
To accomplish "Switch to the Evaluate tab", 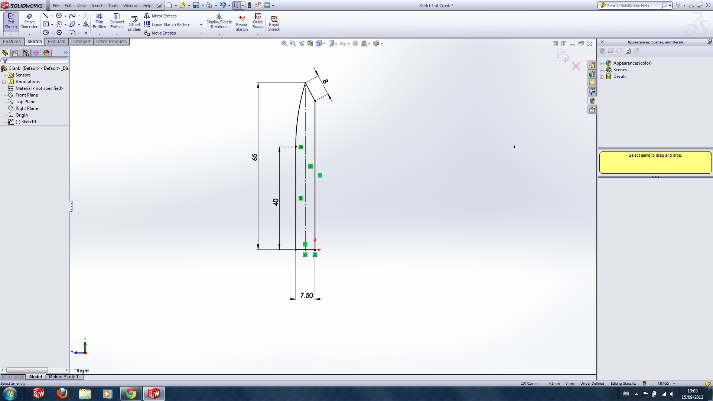I will coord(56,42).
